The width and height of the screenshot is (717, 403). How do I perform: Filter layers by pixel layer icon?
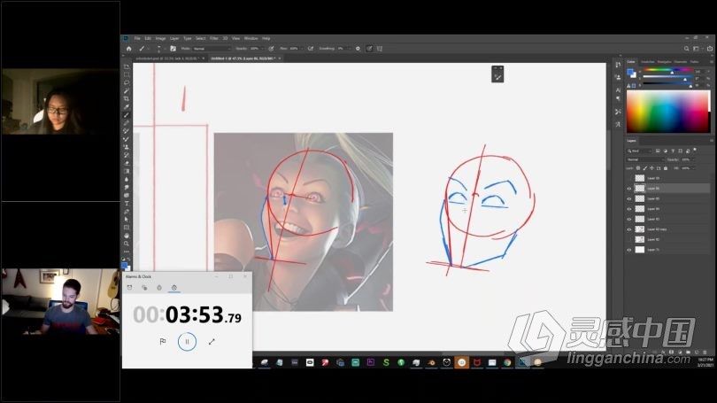click(x=658, y=151)
